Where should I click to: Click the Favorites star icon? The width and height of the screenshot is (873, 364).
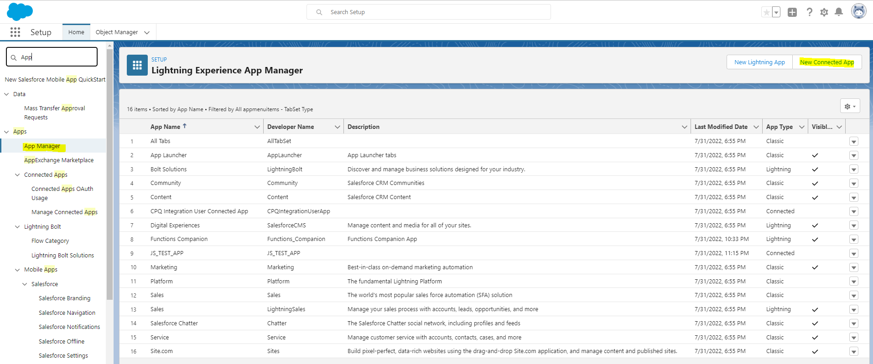pos(767,12)
